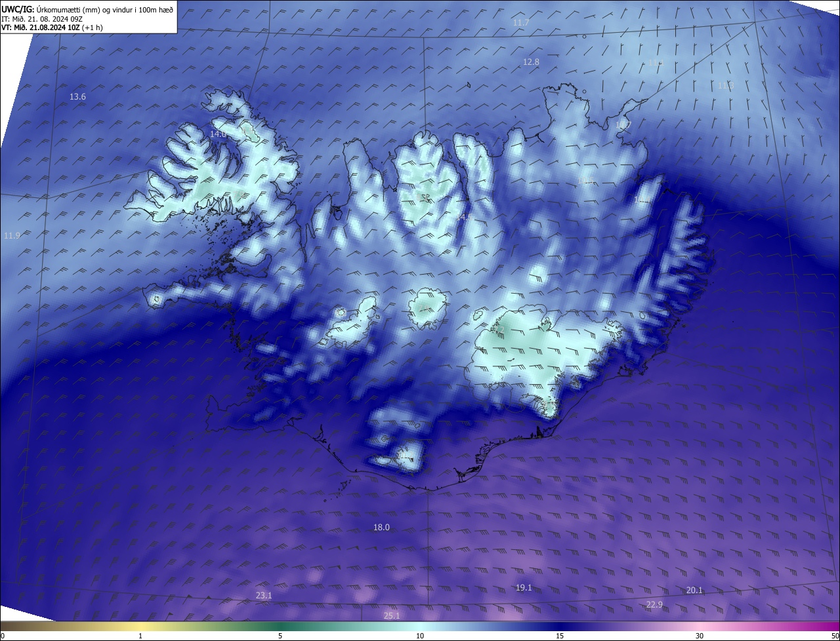Click the 22.9 value label
Screen dimensions: 840x641
click(x=654, y=605)
